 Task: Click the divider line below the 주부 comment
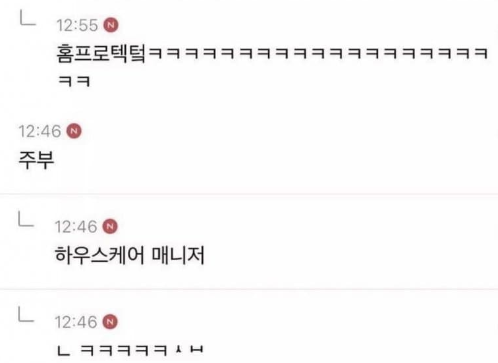click(x=249, y=194)
